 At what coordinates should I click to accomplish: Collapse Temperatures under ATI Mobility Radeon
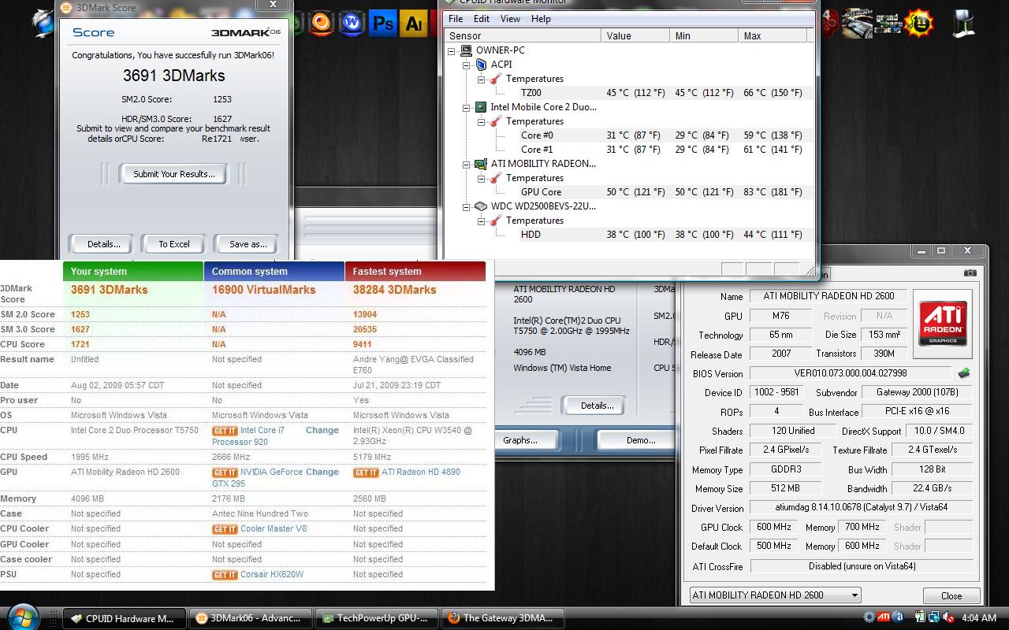coord(481,179)
